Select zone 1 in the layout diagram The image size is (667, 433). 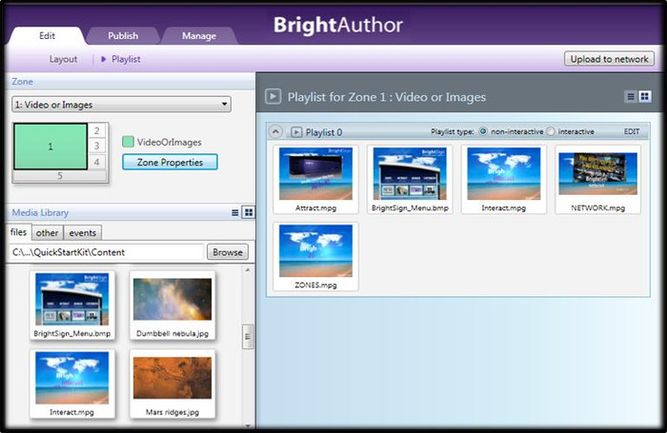point(51,147)
